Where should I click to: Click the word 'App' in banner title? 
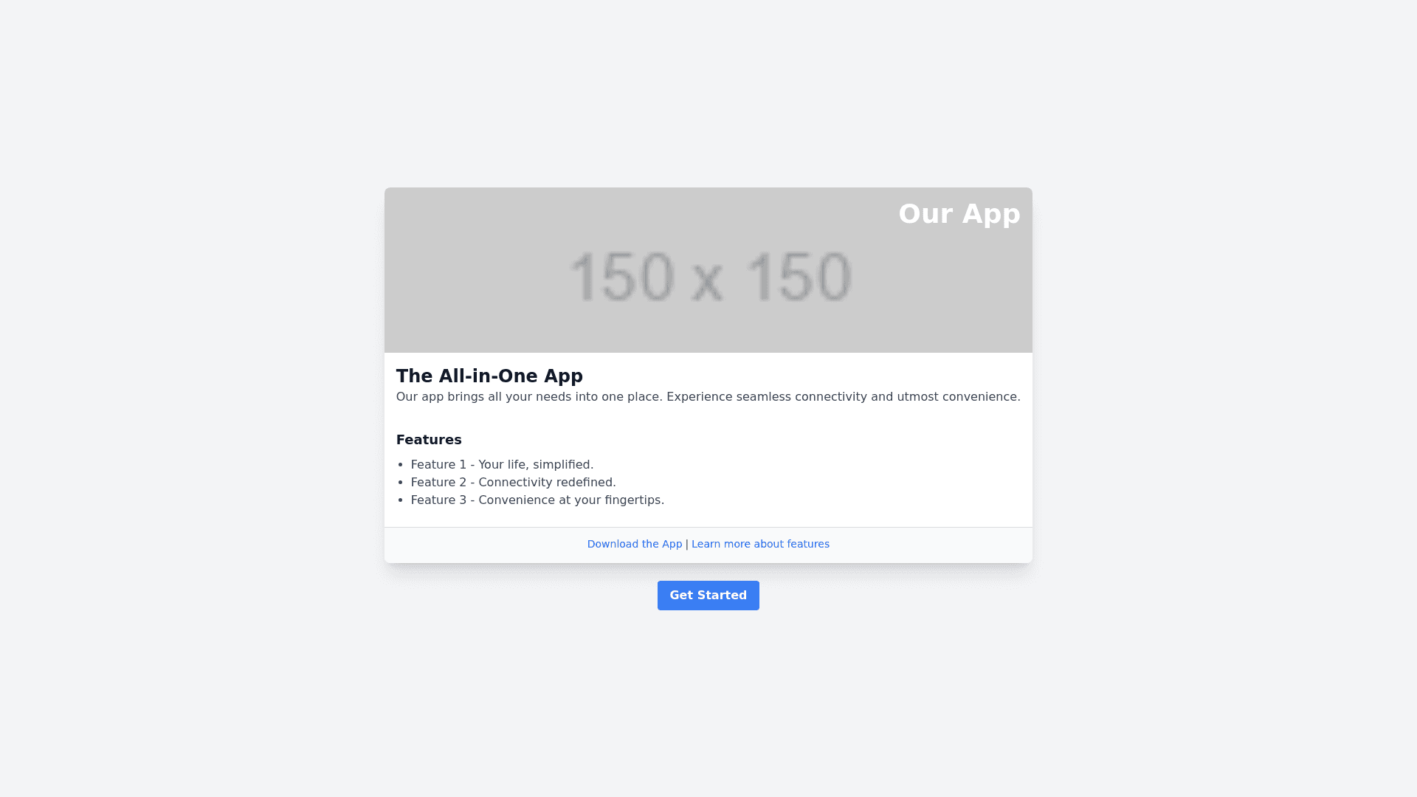(991, 214)
